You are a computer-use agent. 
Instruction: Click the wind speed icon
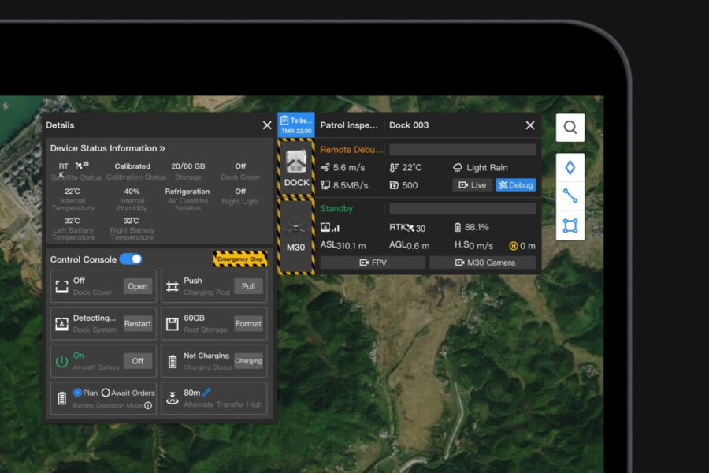[325, 167]
